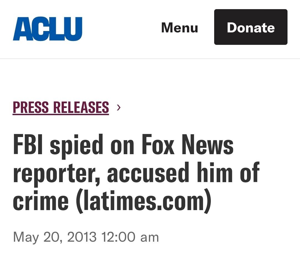Image resolution: width=300 pixels, height=258 pixels.
Task: Click the ACLU logo
Action: tap(47, 29)
